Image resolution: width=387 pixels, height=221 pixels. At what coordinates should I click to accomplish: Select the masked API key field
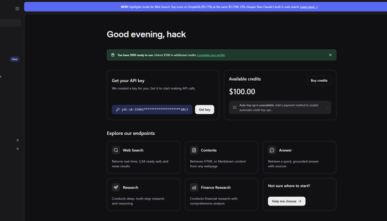pos(152,109)
